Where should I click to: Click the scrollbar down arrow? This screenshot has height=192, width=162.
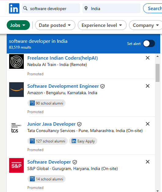[x=157, y=191]
